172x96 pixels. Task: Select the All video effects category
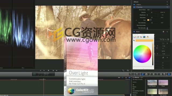(133, 85)
